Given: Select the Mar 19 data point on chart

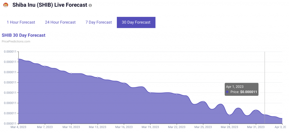Looking at the screenshot, I should pos(150,93).
